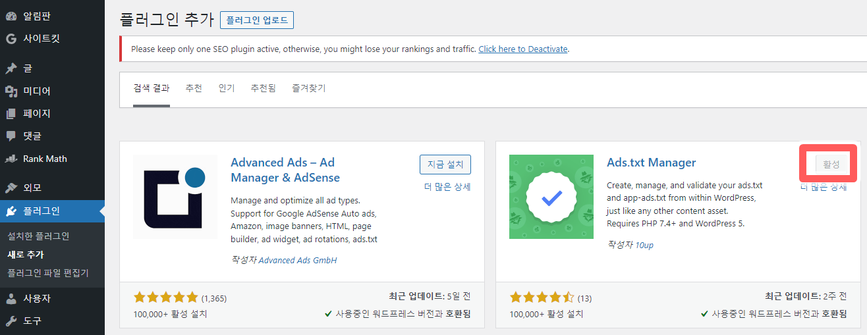Screen dimensions: 867x335
Task: Click the 플러그인 추가 page heading
Action: click(167, 19)
